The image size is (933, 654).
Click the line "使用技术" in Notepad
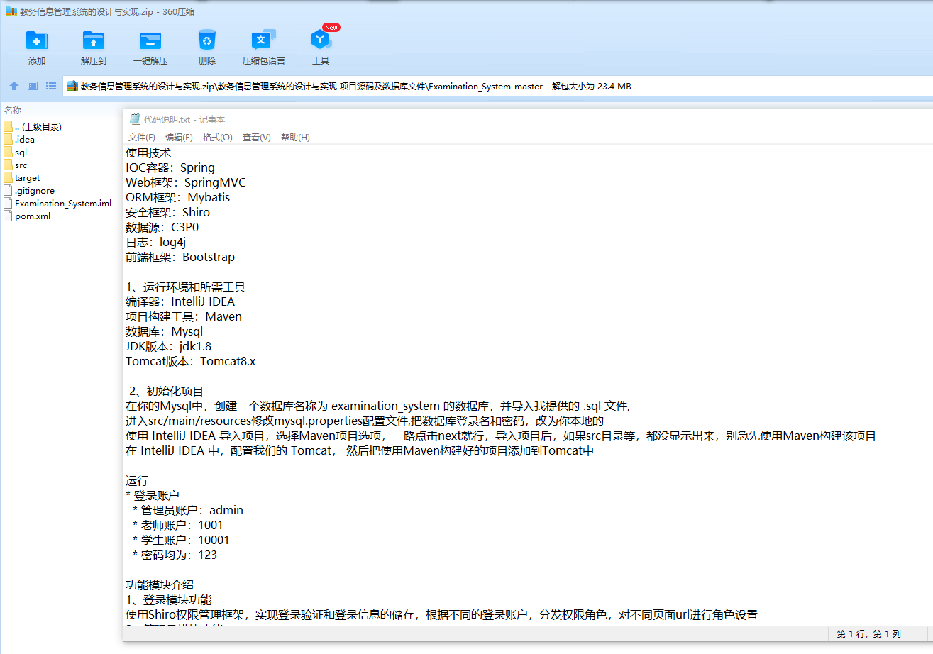click(148, 153)
